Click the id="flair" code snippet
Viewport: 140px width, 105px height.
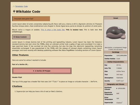(53, 81)
